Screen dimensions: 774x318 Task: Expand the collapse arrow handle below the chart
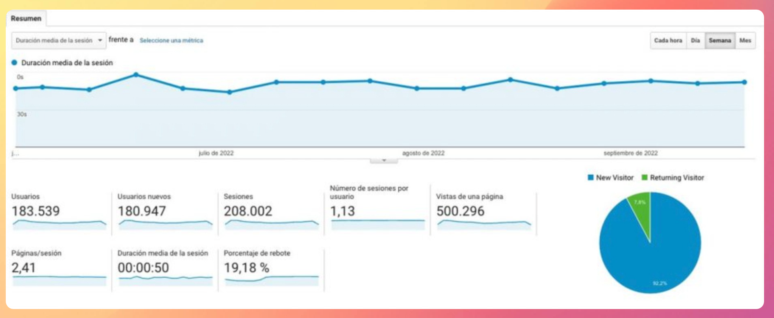point(384,160)
